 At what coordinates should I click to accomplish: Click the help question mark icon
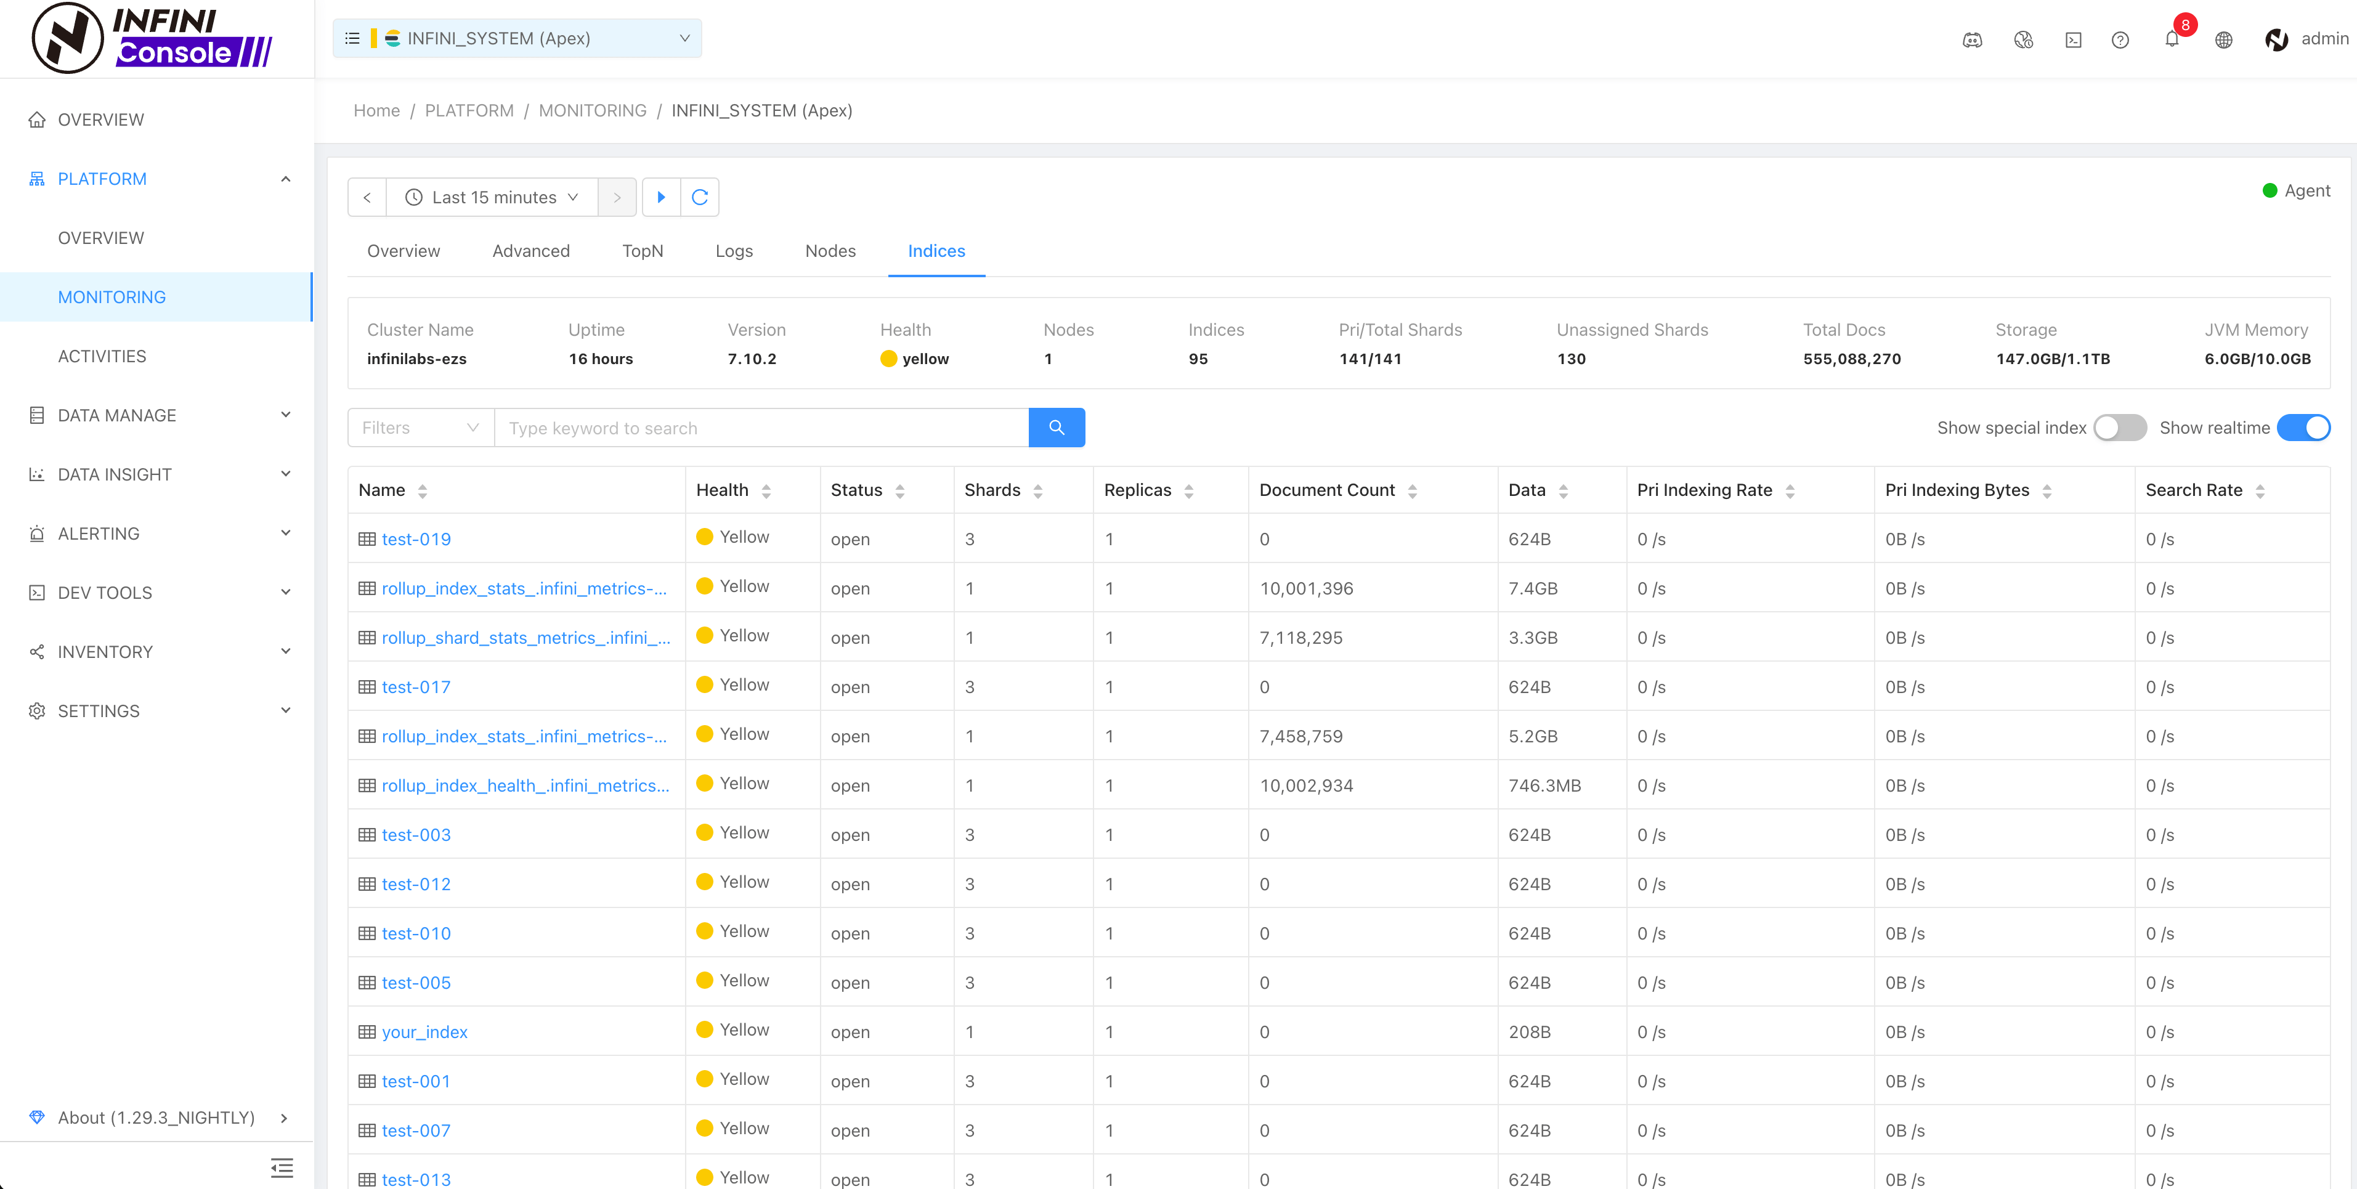2120,39
